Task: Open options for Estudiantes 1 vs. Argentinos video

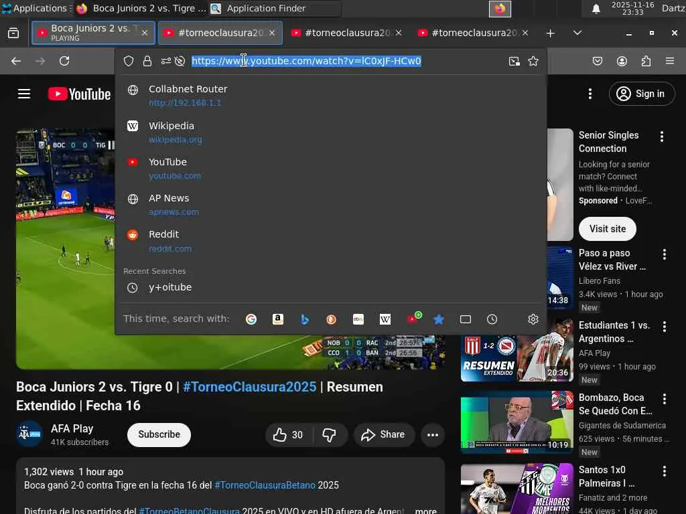Action: (665, 327)
